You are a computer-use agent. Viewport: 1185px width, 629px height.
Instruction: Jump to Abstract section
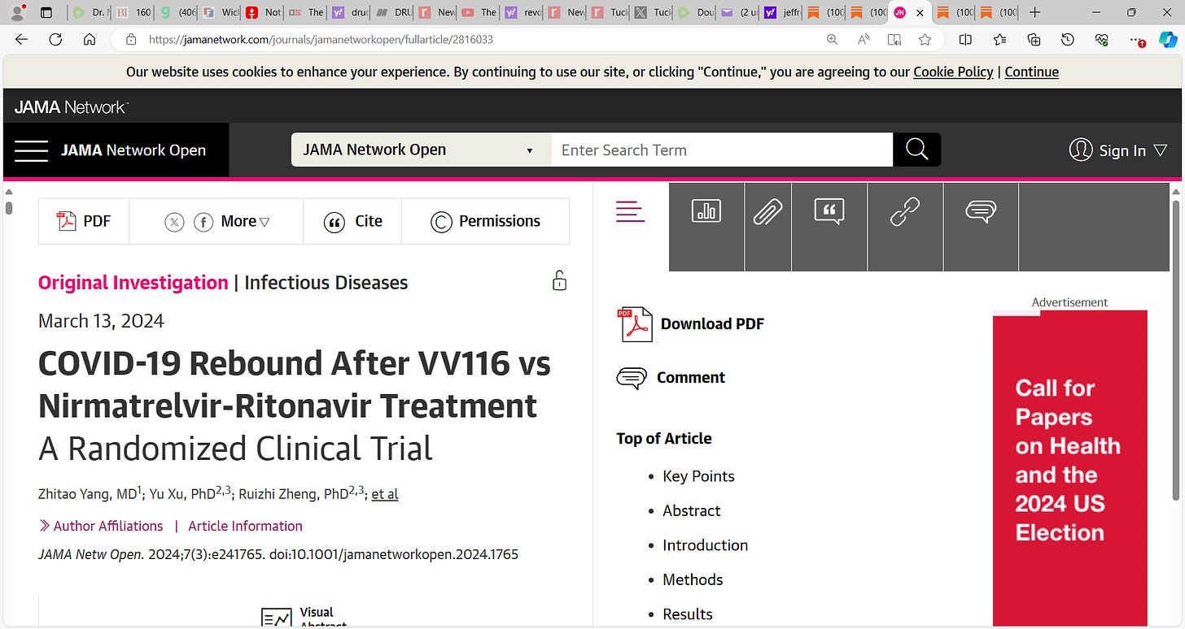point(692,510)
